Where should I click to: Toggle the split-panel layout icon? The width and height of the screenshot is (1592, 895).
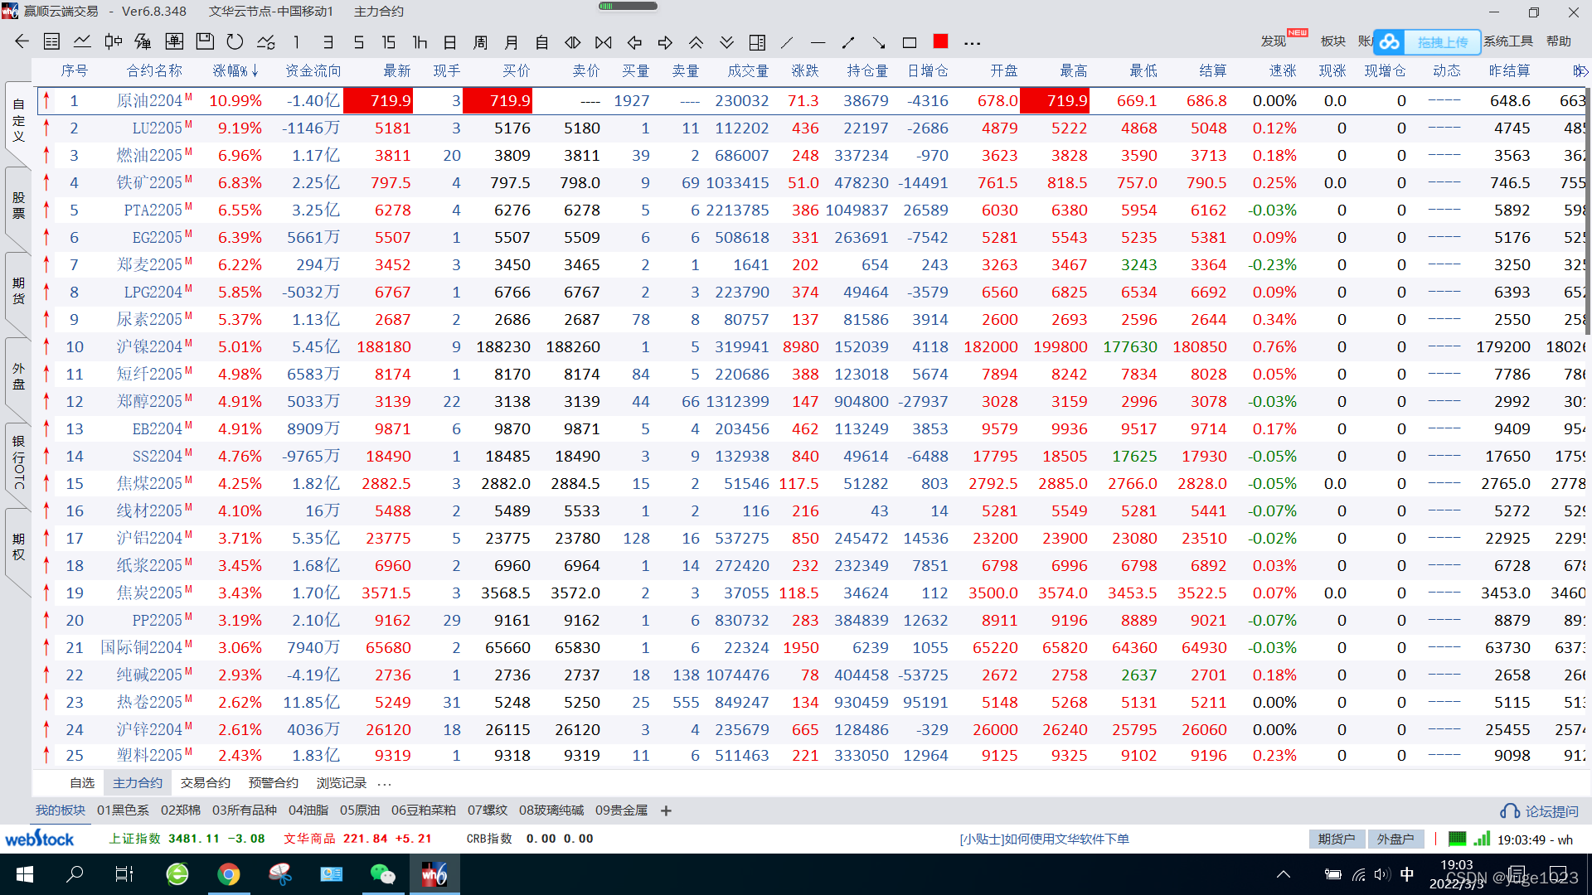pyautogui.click(x=757, y=41)
